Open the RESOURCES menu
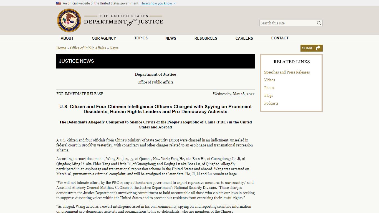The width and height of the screenshot is (379, 213). click(206, 38)
